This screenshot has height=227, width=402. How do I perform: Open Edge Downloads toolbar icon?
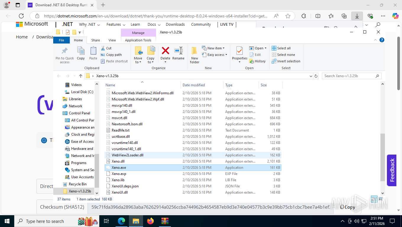point(357,16)
